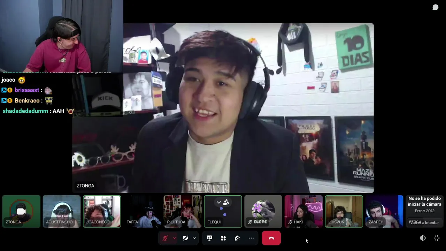Select ZASPEH participant tile

coord(384,211)
